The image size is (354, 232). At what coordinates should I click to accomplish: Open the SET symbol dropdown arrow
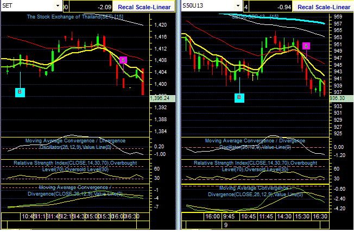coord(58,5)
